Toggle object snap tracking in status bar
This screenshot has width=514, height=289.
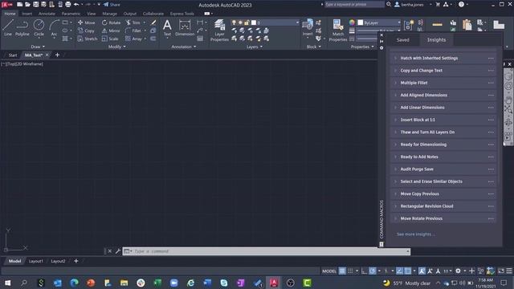click(399, 271)
